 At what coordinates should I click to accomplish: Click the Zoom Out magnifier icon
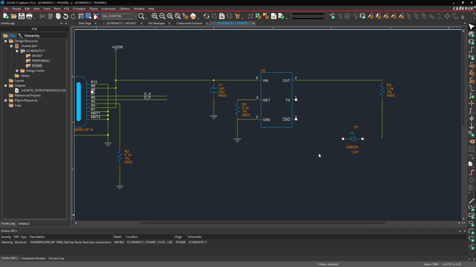[162, 16]
